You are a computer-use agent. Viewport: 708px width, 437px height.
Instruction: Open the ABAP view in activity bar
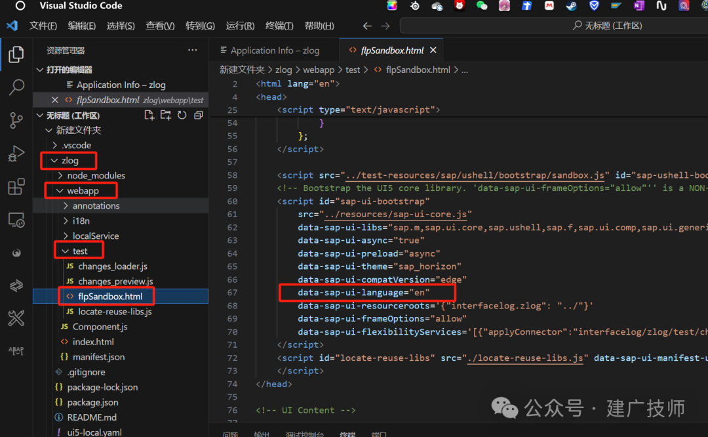[16, 350]
